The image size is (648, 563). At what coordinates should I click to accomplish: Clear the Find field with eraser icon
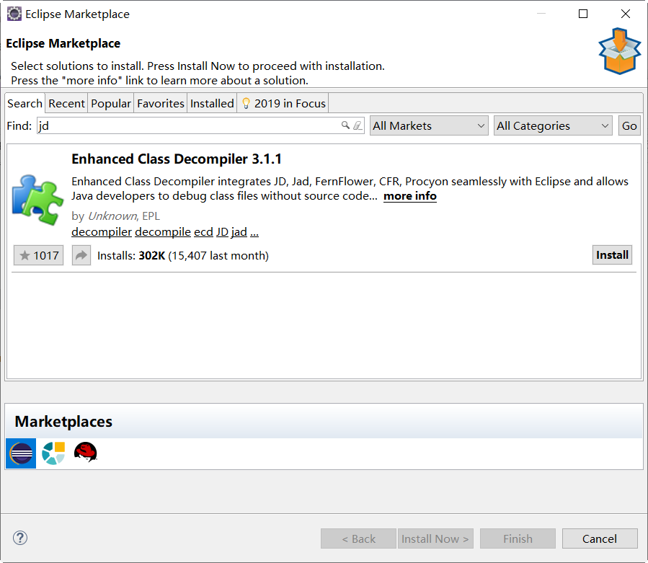click(x=358, y=125)
